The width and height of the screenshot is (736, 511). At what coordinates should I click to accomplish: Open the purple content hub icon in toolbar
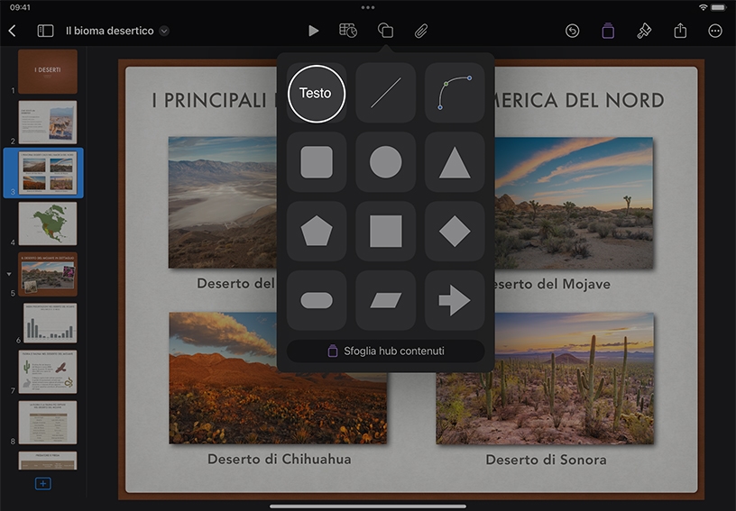point(608,31)
